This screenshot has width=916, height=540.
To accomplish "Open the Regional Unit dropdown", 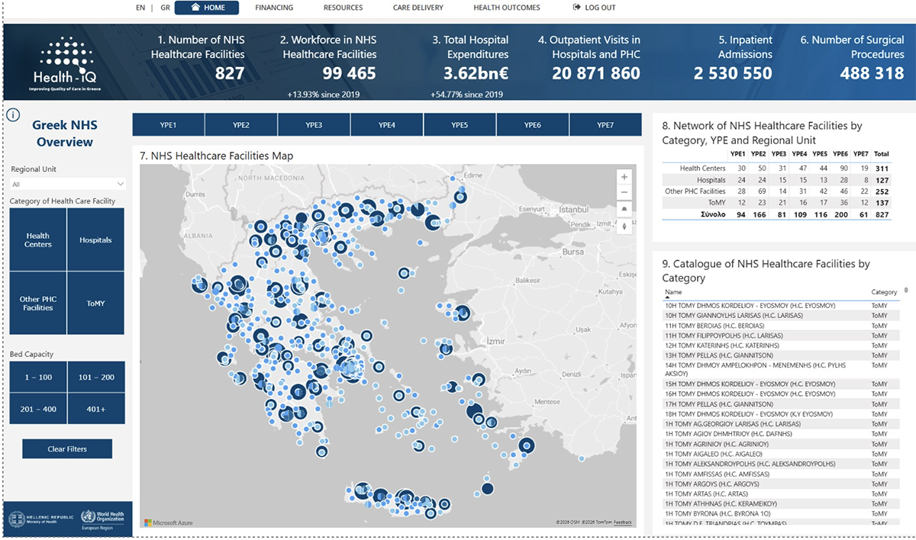I will (x=68, y=185).
